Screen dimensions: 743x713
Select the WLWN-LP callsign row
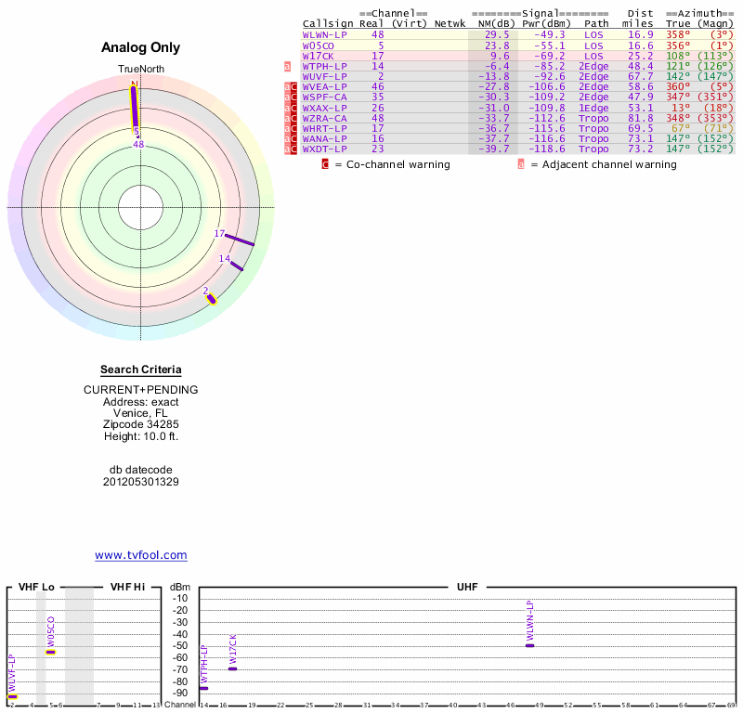(x=518, y=35)
